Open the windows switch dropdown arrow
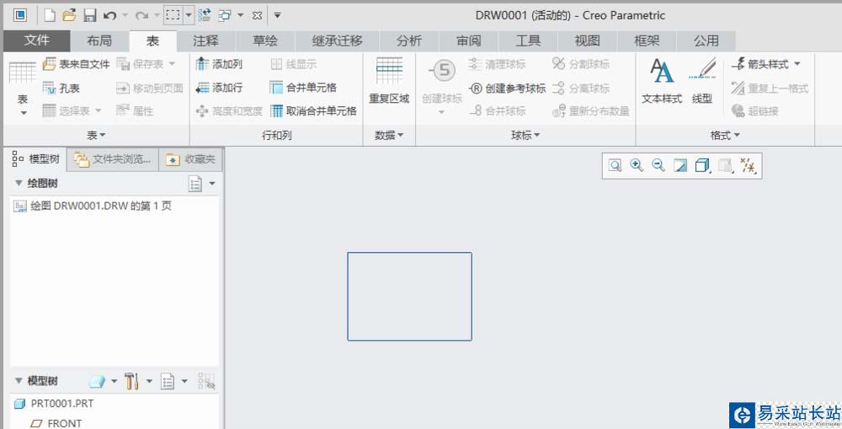Screen dimensions: 842x429 241,15
